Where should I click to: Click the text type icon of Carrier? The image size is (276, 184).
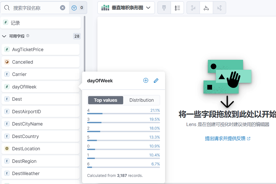[x=7, y=74]
